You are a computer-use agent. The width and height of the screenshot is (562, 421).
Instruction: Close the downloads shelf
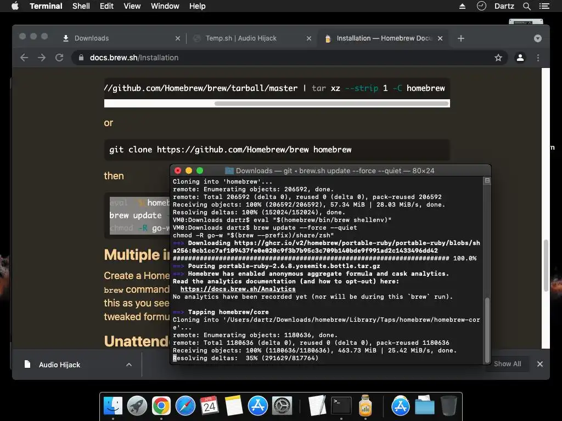[x=540, y=364]
